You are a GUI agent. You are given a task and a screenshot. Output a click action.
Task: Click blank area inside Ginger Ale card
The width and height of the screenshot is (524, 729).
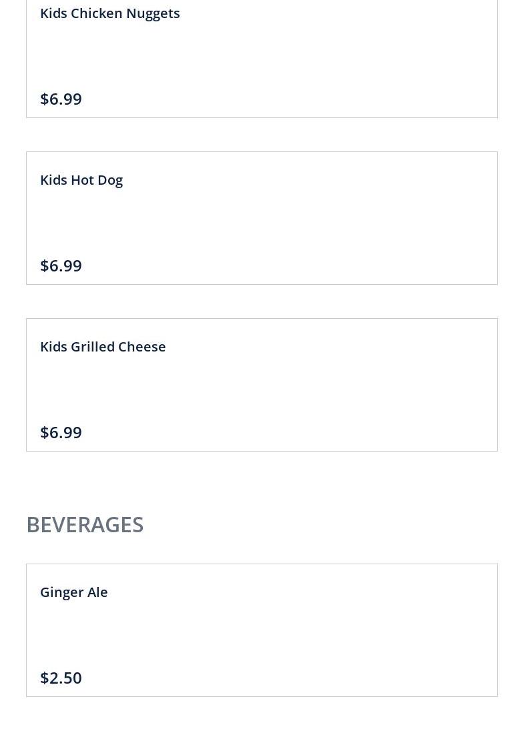click(300, 634)
